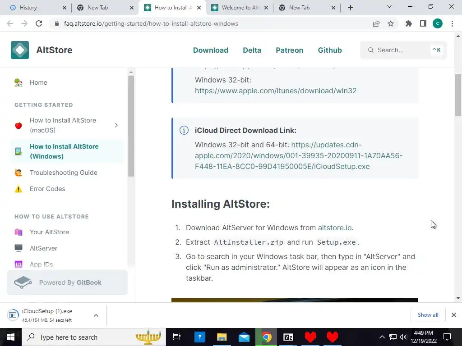Click the AltStore search box
Screen dimensions: 462x346
point(403,50)
